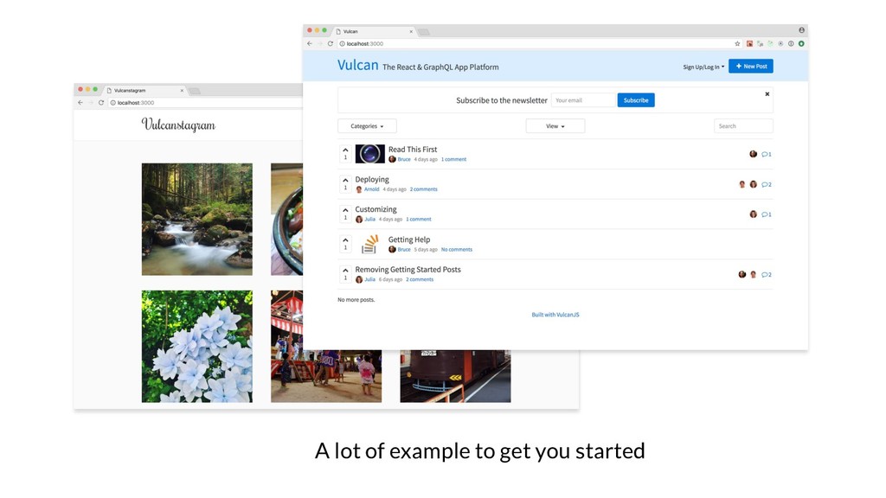Dismiss newsletter banner with X icon
This screenshot has width=886, height=498.
pyautogui.click(x=767, y=94)
